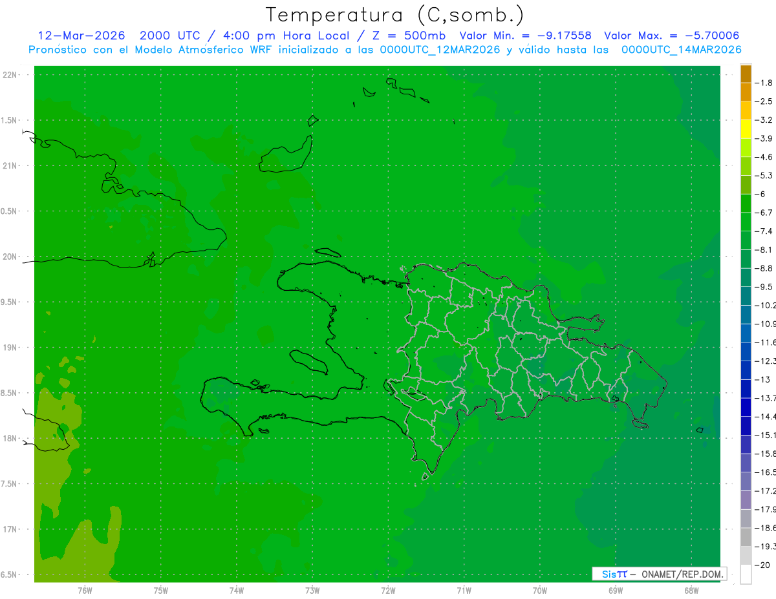Click the '72W' longitude axis label
The image size is (776, 599).
(388, 591)
